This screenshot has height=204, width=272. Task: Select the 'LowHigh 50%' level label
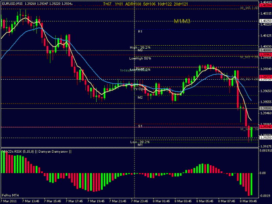tap(140, 59)
